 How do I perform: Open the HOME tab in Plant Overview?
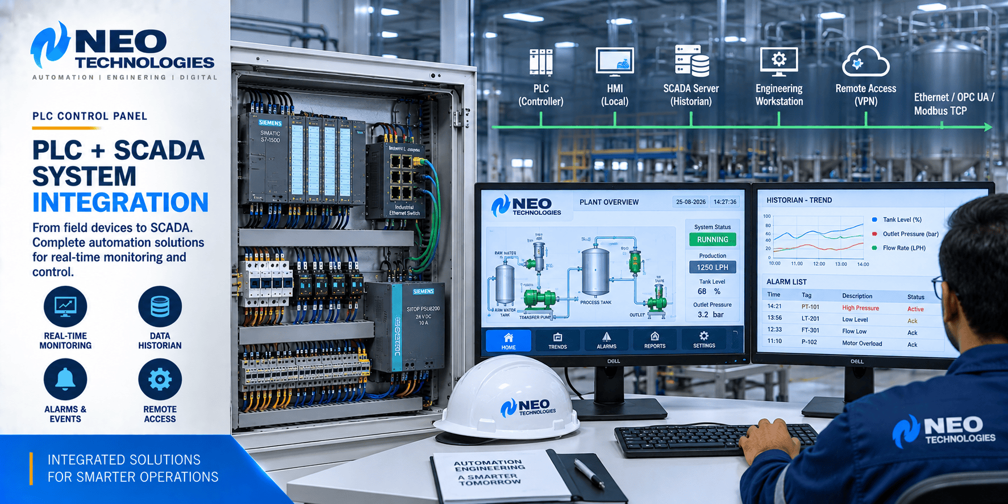[x=509, y=340]
